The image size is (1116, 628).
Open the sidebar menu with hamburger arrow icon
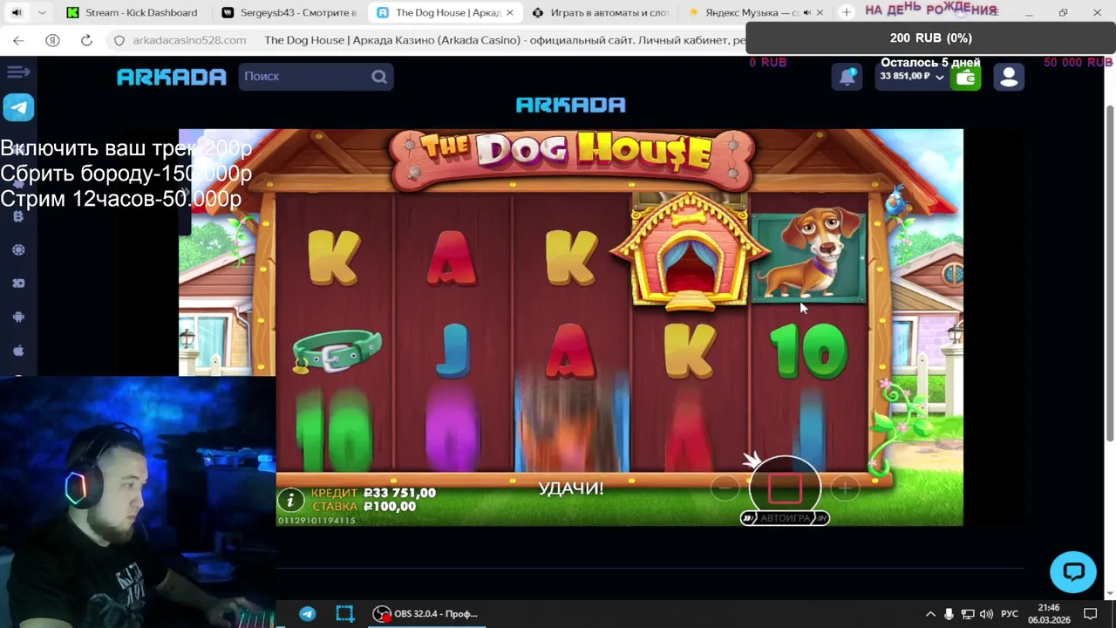(x=18, y=72)
